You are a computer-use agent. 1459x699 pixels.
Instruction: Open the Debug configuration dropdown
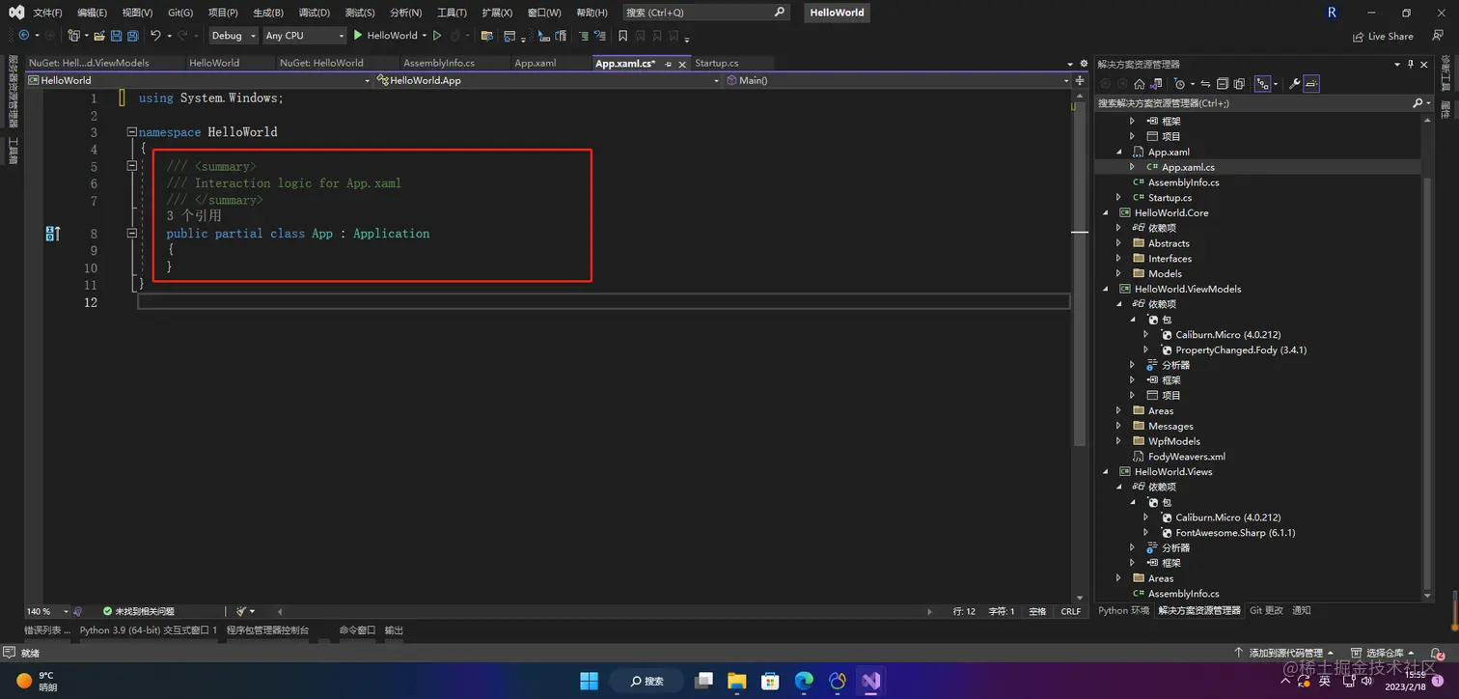pos(234,36)
